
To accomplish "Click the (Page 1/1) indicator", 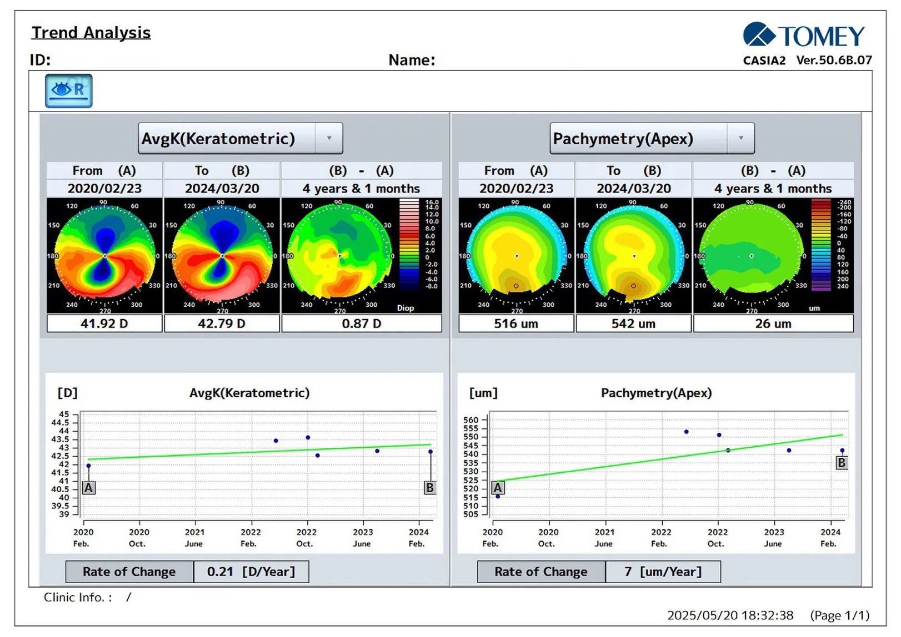I will (840, 615).
